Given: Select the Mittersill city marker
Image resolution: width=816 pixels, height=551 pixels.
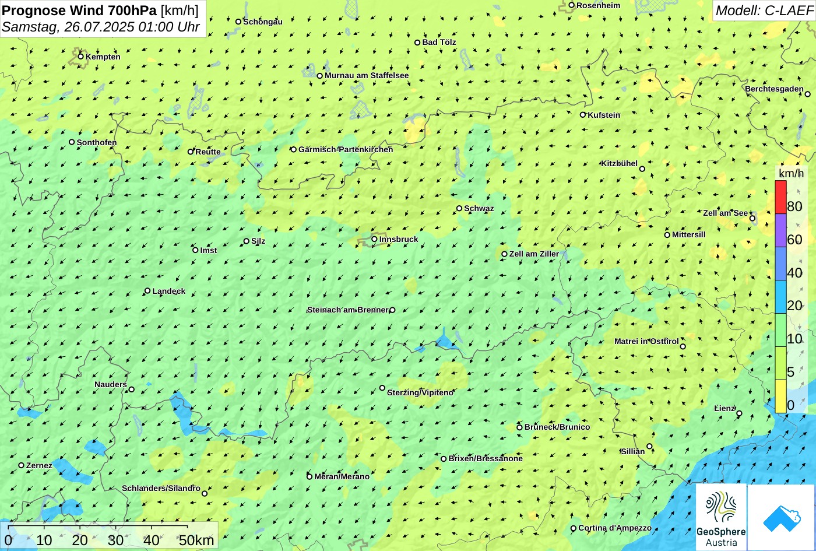Looking at the screenshot, I should click(x=667, y=235).
